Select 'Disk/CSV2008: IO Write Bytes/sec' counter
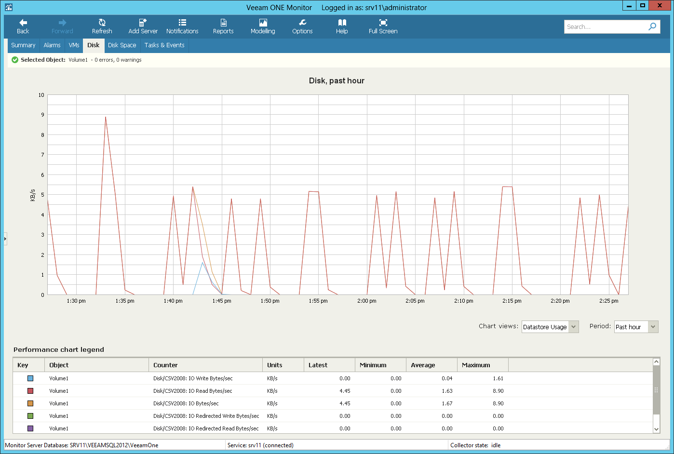The height and width of the screenshot is (454, 674). (193, 378)
